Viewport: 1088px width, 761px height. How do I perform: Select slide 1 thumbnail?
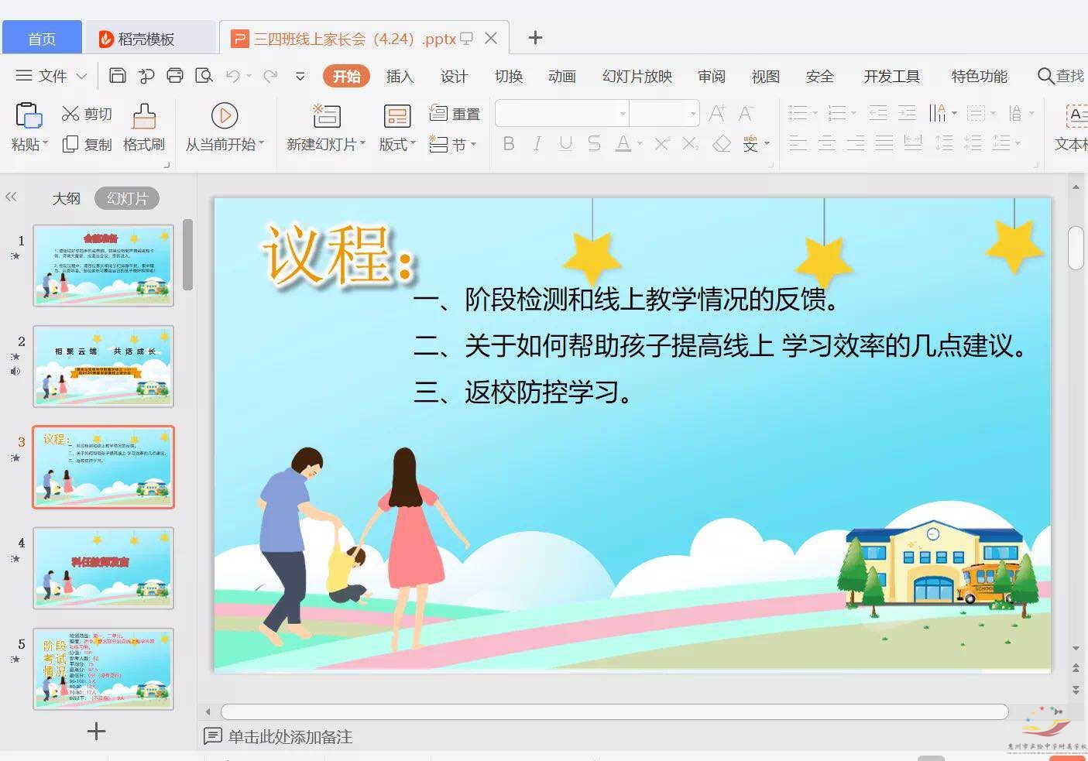pos(103,266)
